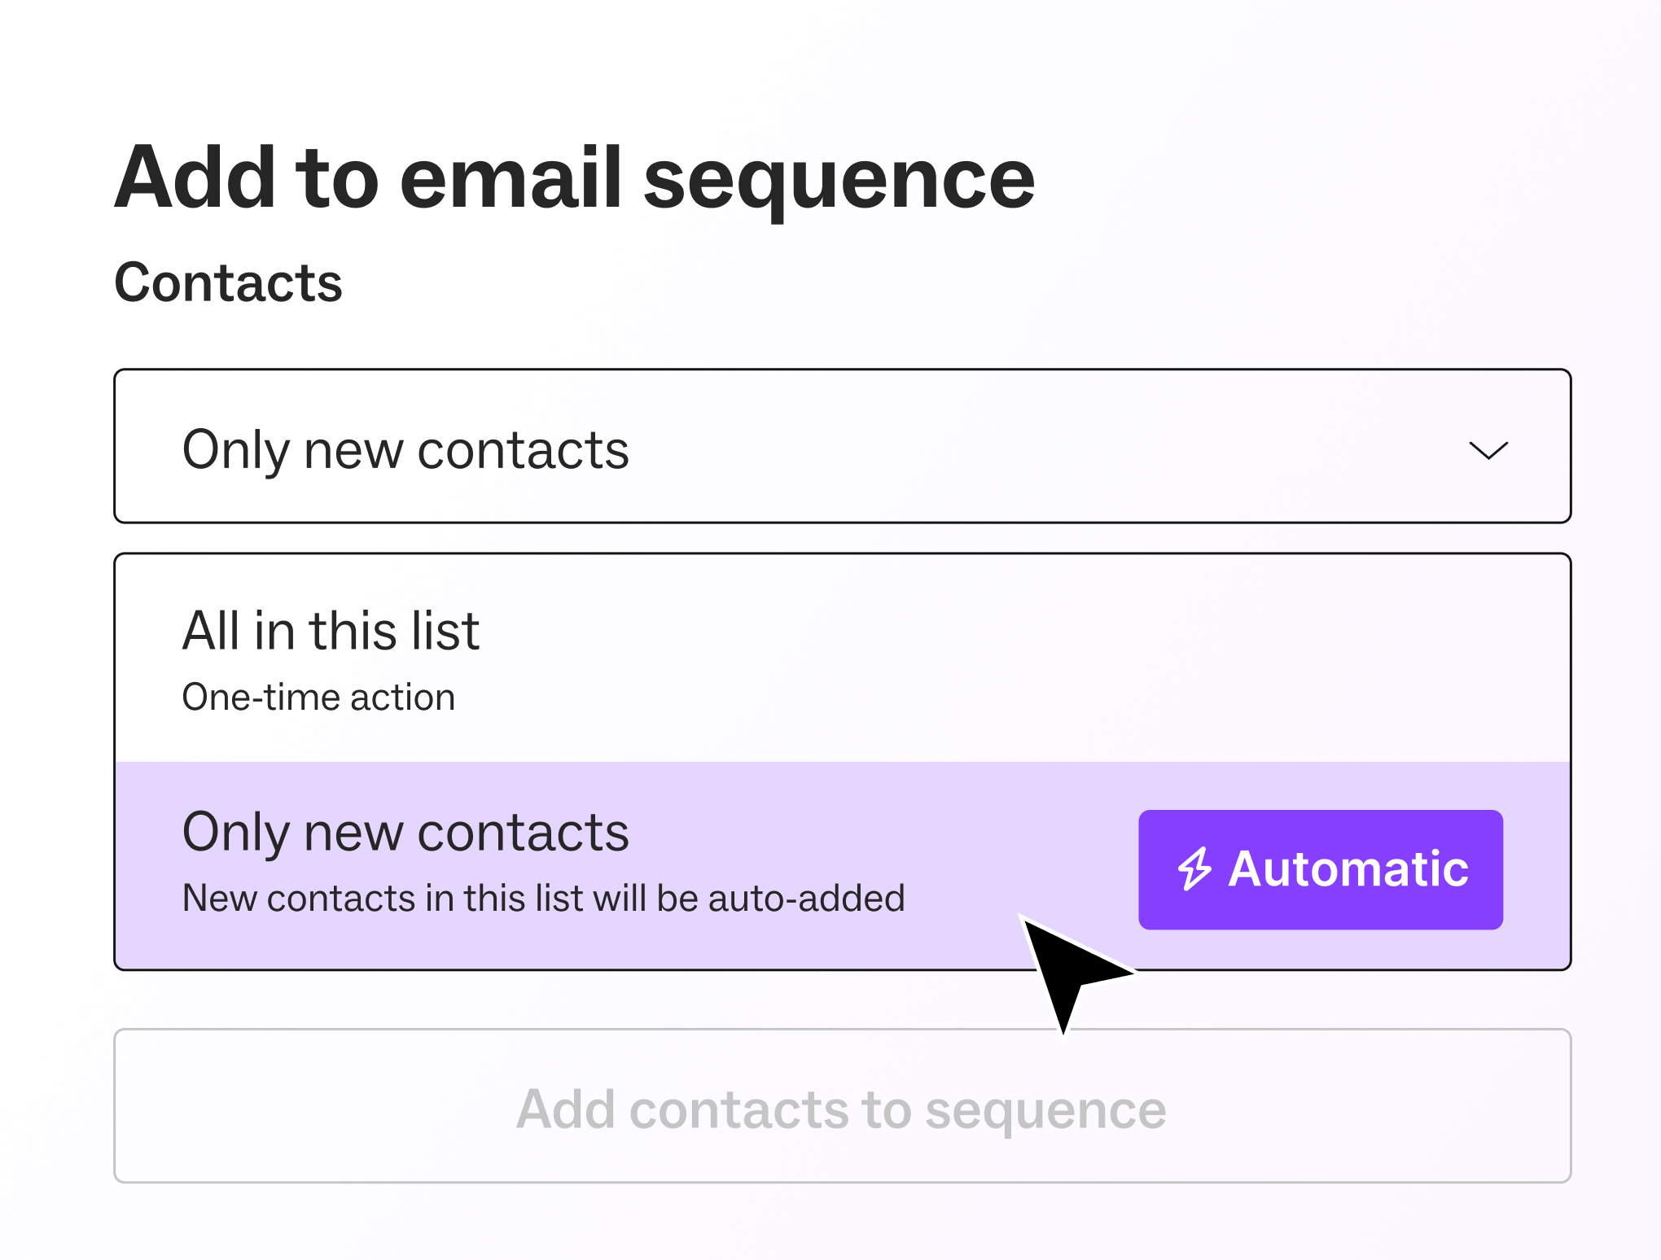The image size is (1661, 1260).
Task: Click the 'All in this list' title text
Action: point(331,631)
